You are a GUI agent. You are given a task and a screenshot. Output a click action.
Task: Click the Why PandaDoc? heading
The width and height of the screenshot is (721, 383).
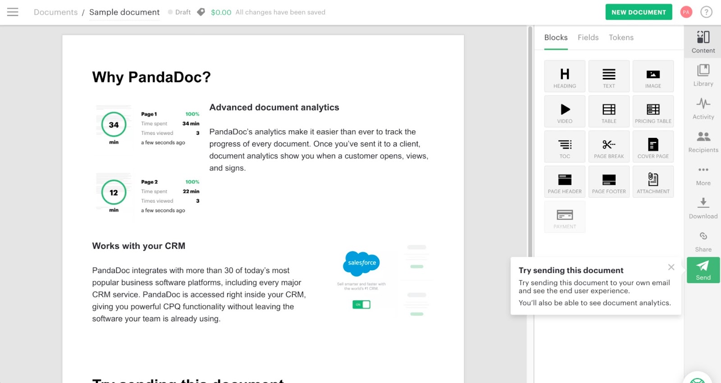[x=151, y=77]
